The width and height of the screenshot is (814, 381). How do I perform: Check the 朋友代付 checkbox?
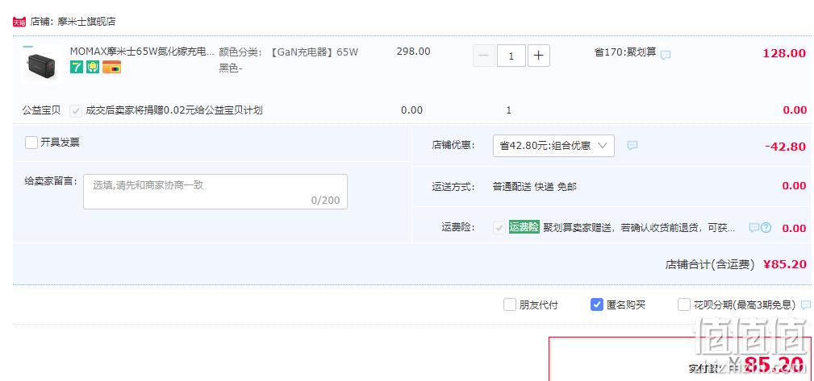click(x=510, y=304)
